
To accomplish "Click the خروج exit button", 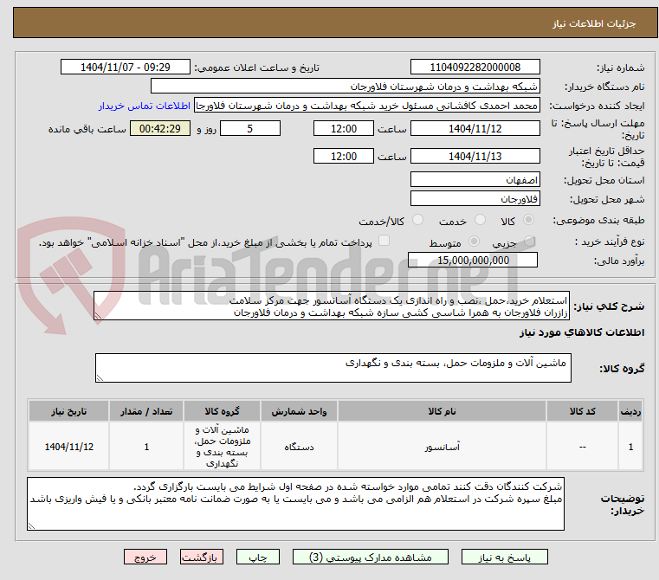I will pyautogui.click(x=145, y=557).
